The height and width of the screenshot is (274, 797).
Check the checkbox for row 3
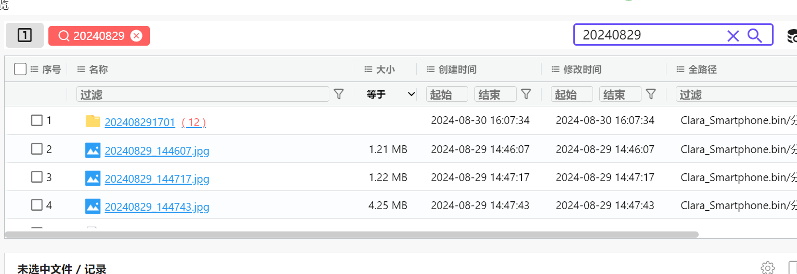36,177
